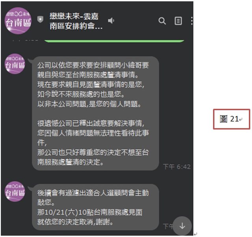
Task: Open the three-dot more options menu
Action: pos(192,21)
